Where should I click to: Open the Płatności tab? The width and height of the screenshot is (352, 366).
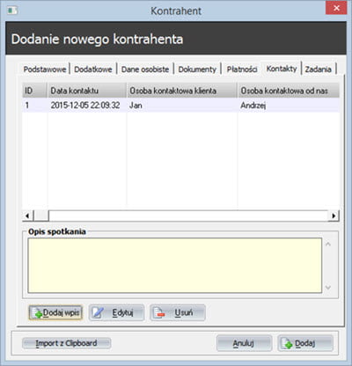point(242,70)
